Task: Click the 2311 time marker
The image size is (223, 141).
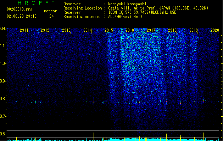Action: (x=24, y=30)
